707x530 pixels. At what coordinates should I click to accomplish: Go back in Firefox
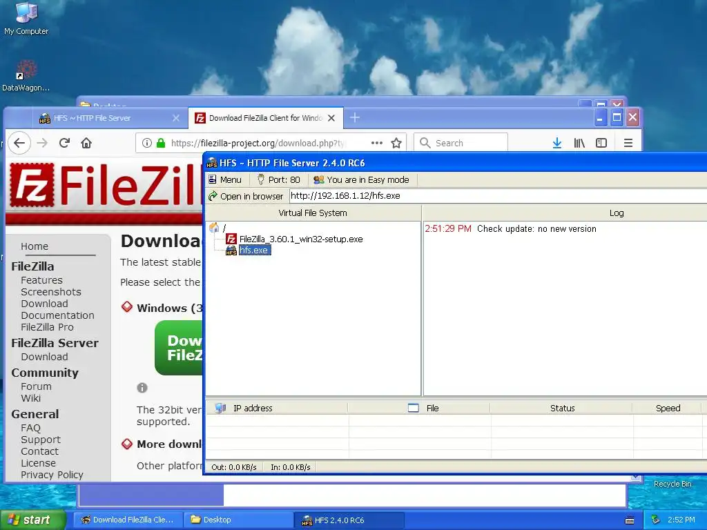pos(19,144)
